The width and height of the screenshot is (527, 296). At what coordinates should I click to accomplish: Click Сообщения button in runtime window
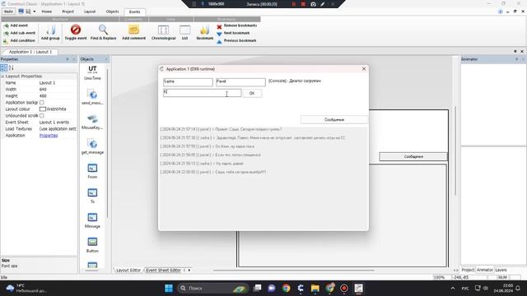pos(334,119)
